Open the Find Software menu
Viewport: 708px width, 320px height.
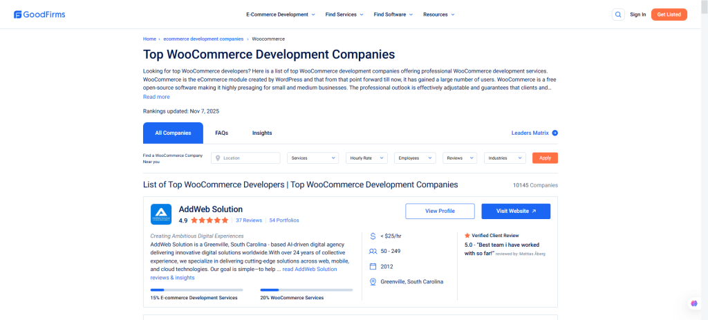coord(393,15)
